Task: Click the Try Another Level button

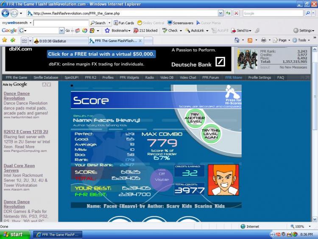Action: [x=195, y=118]
